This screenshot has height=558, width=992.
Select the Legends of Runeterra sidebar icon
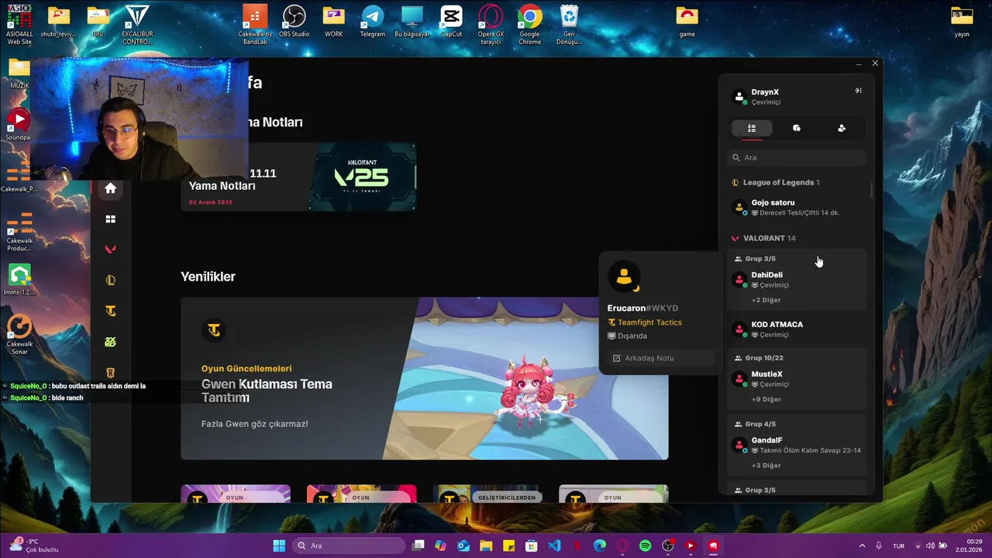pyautogui.click(x=110, y=373)
